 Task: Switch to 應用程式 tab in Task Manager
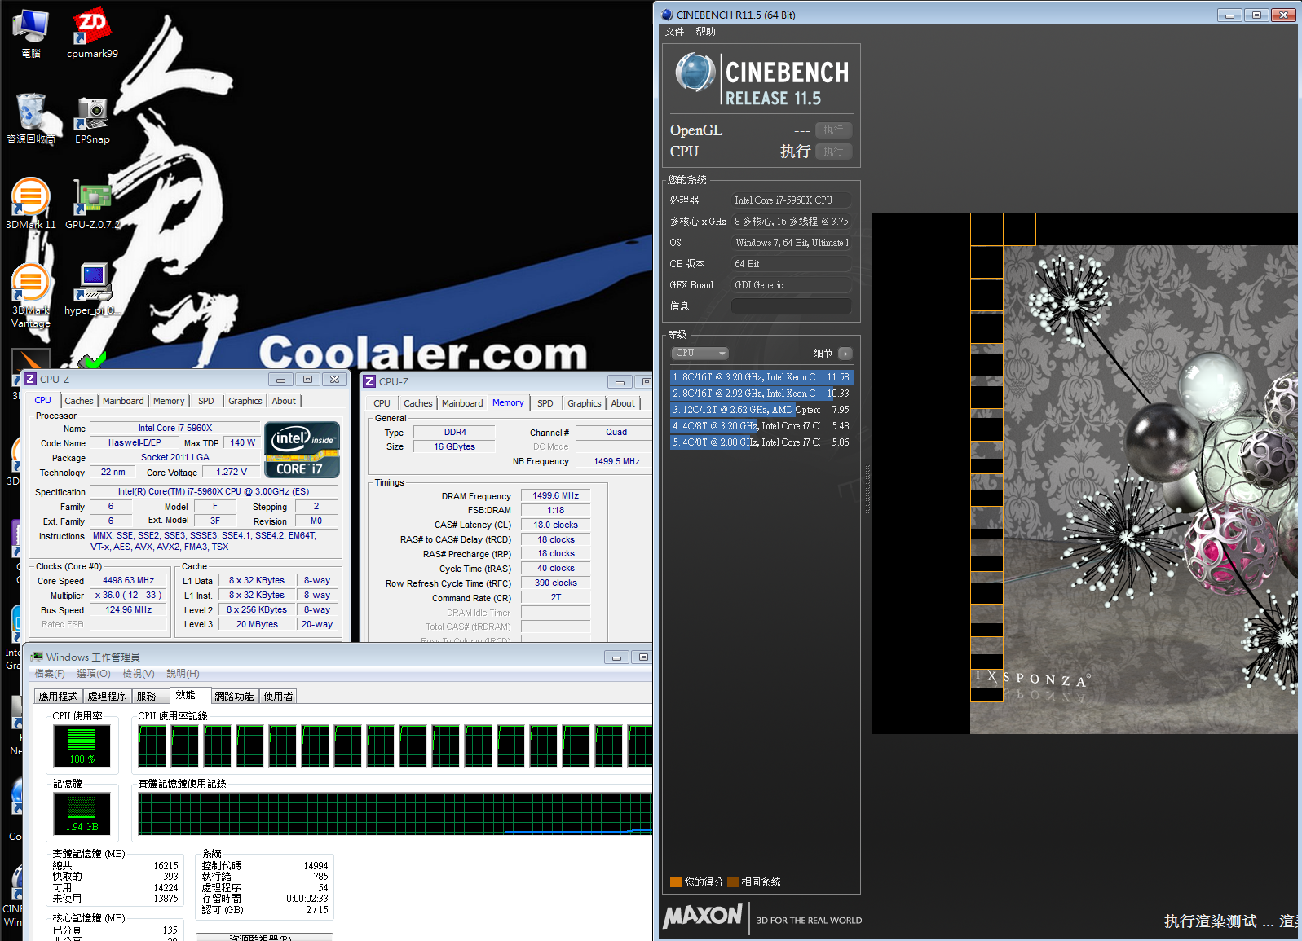click(59, 697)
